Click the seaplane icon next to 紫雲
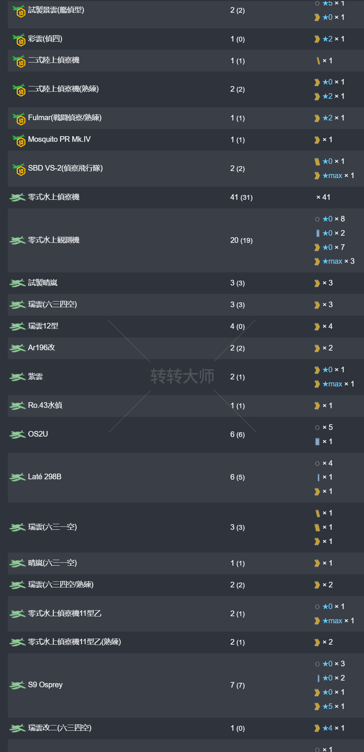The image size is (364, 752). [x=17, y=377]
